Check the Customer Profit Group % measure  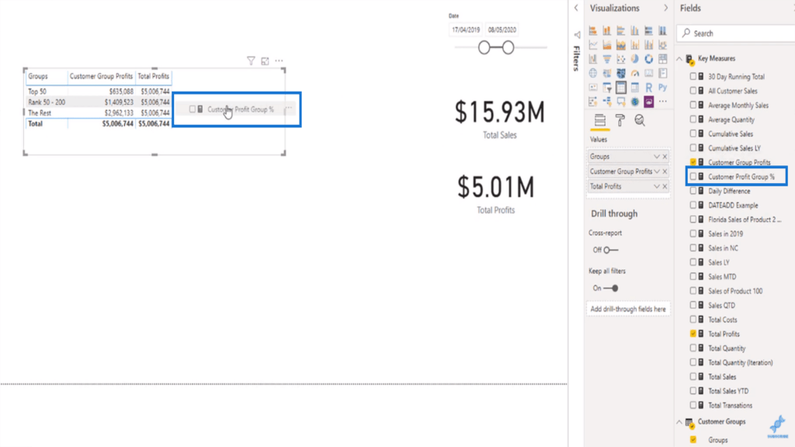coord(693,177)
